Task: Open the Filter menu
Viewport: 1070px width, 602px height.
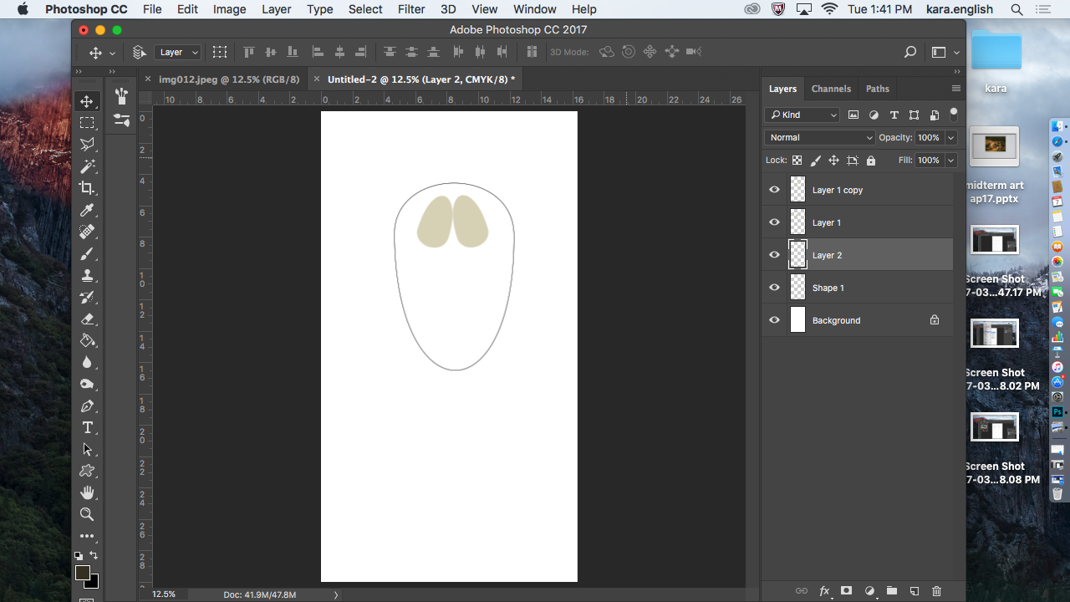Action: tap(410, 9)
